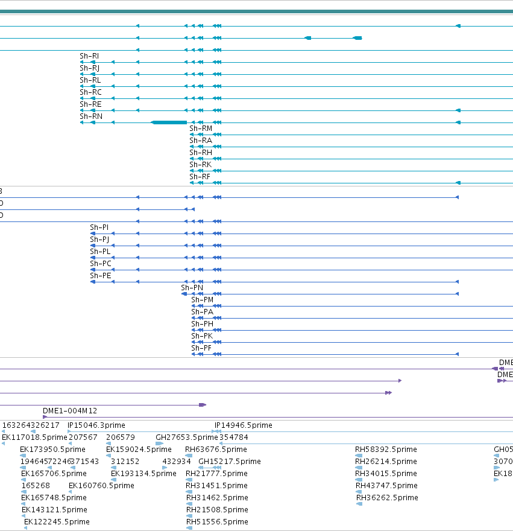Select the Sh-PK CDS label
This screenshot has width=513, height=531.
[202, 336]
